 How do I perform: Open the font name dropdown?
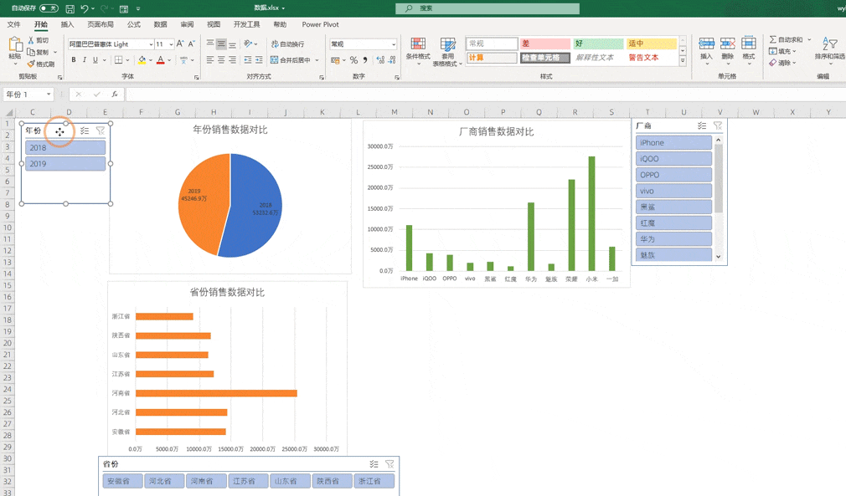[x=151, y=44]
